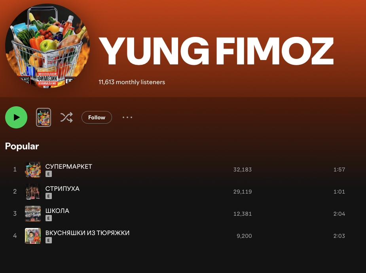Click ШКОЛА track cover art

click(33, 214)
